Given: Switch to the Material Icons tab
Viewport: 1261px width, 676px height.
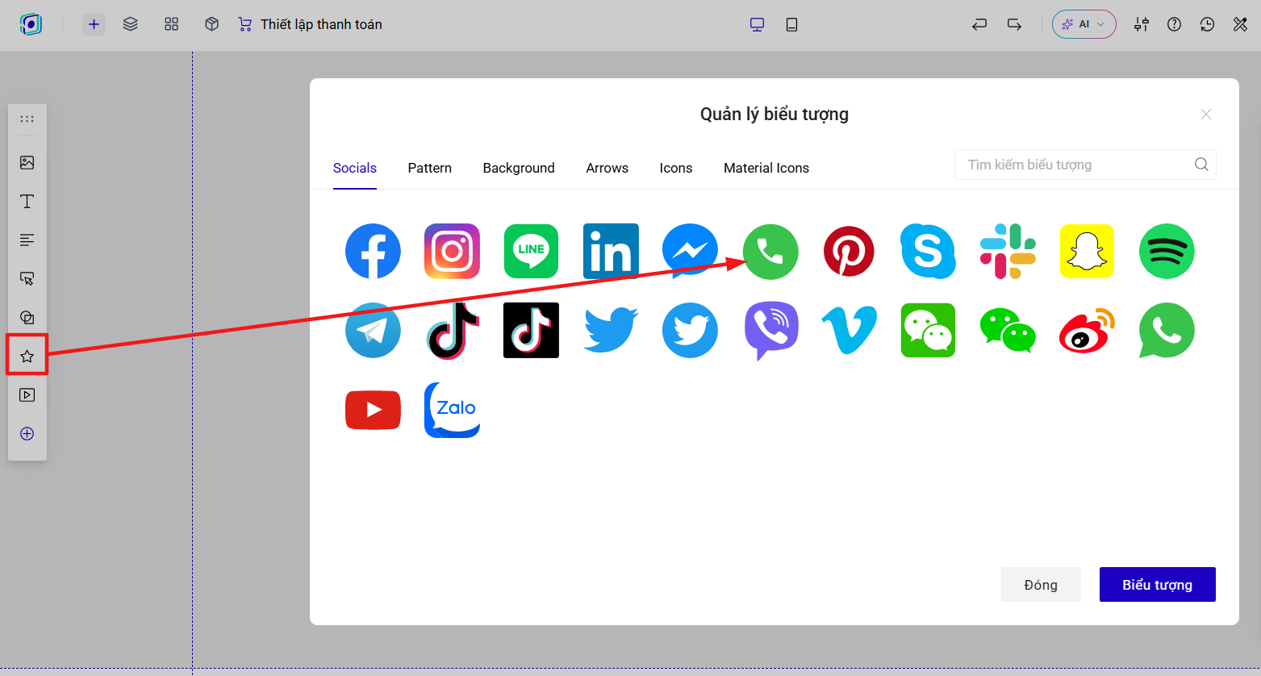Looking at the screenshot, I should [766, 168].
